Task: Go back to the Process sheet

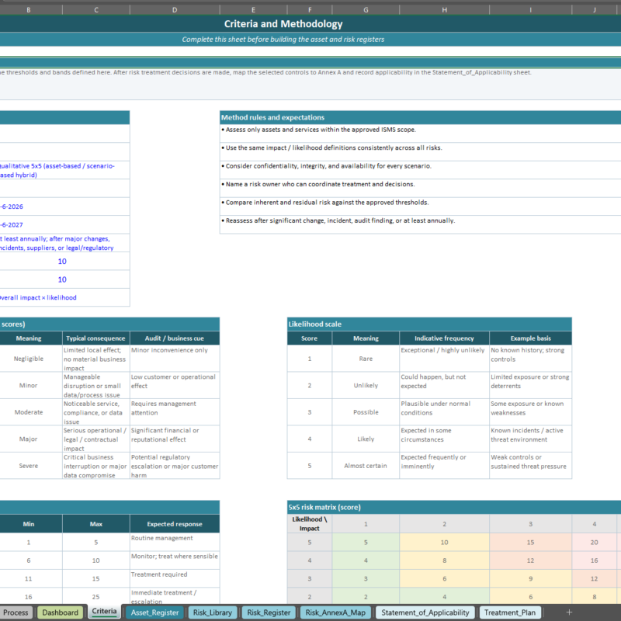Action: [x=16, y=612]
